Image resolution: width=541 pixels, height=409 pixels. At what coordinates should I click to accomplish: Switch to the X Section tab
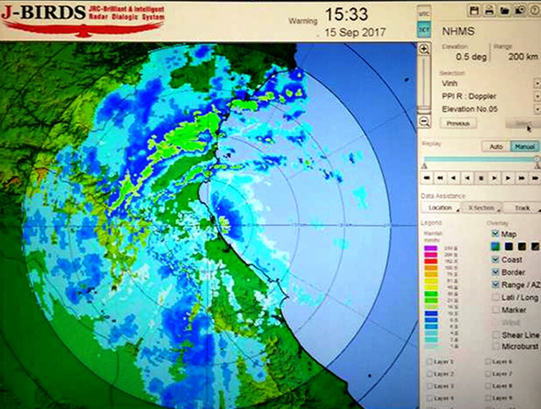pos(481,208)
